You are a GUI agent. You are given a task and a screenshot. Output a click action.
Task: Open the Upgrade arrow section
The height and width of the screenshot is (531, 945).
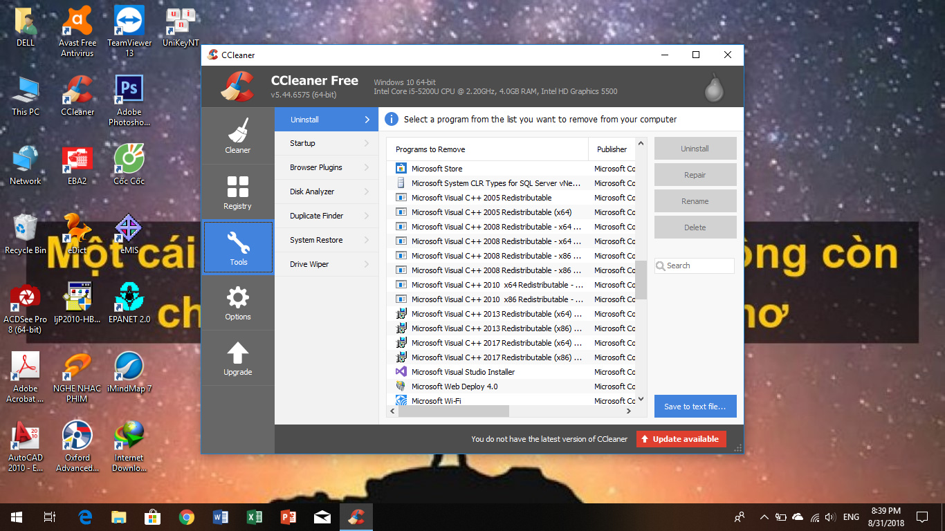click(237, 358)
